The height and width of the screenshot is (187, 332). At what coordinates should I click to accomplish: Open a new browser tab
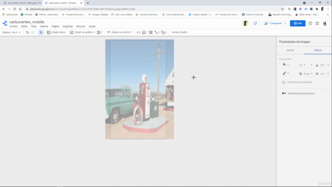pos(88,3)
